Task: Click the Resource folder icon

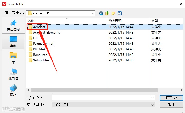Action: pyautogui.click(x=30, y=55)
